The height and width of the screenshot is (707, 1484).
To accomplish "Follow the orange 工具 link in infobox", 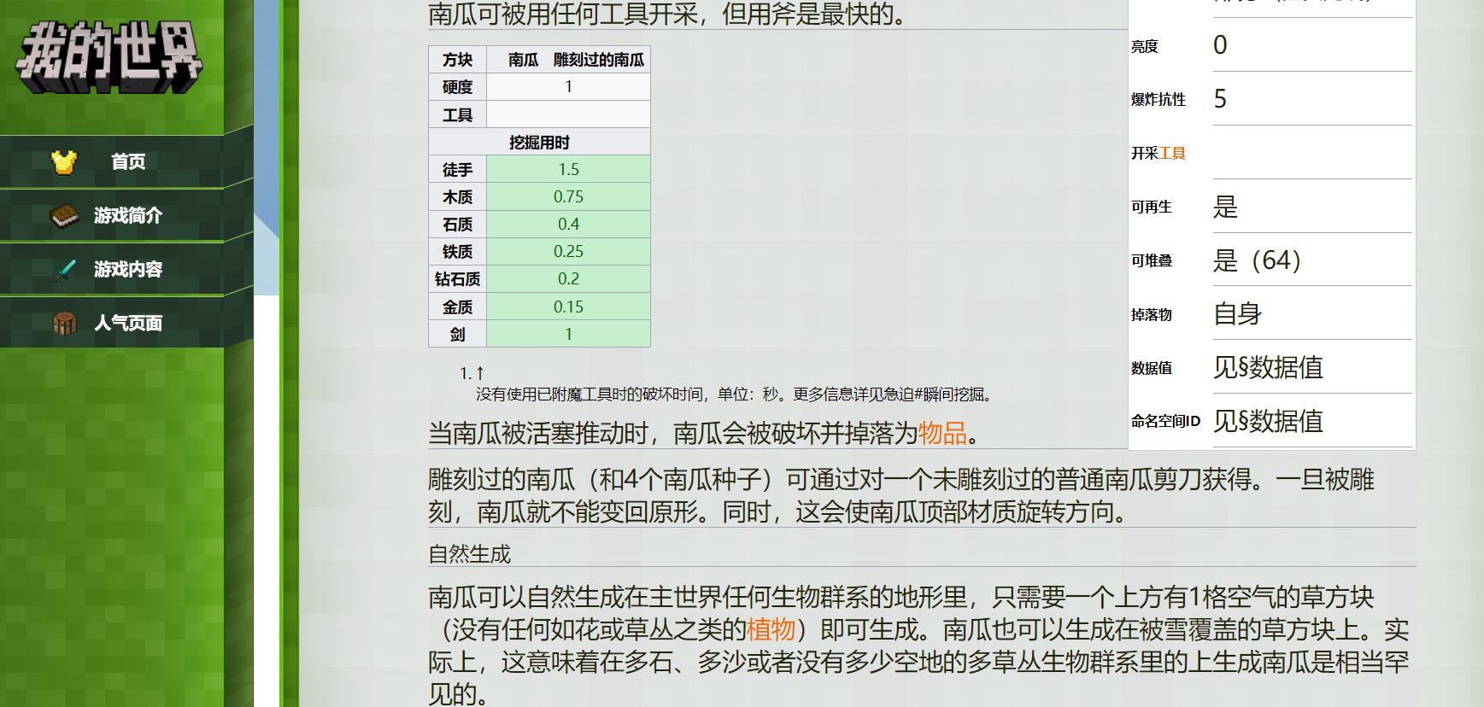I will 1172,153.
